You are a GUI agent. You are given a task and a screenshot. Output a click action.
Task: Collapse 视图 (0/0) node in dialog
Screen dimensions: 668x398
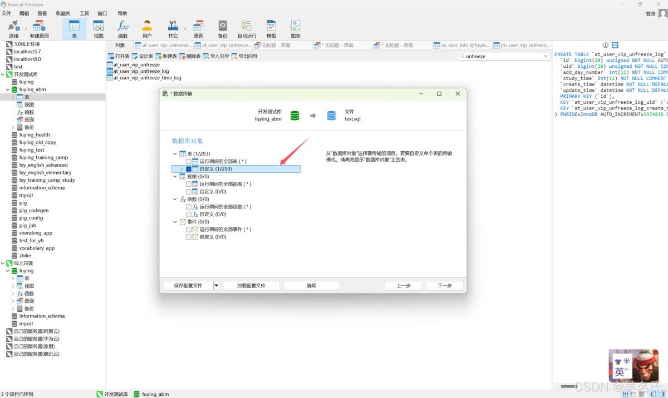[175, 177]
